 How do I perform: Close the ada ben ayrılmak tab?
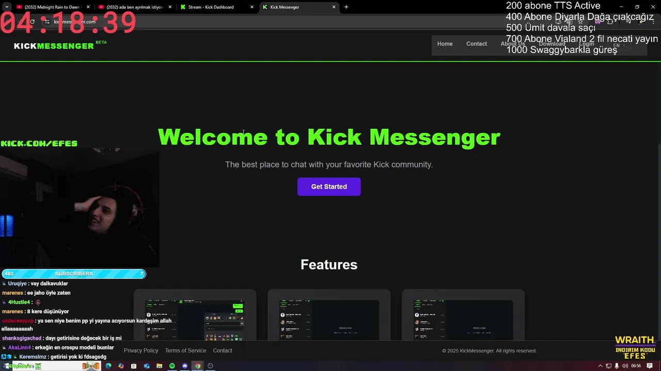[170, 7]
